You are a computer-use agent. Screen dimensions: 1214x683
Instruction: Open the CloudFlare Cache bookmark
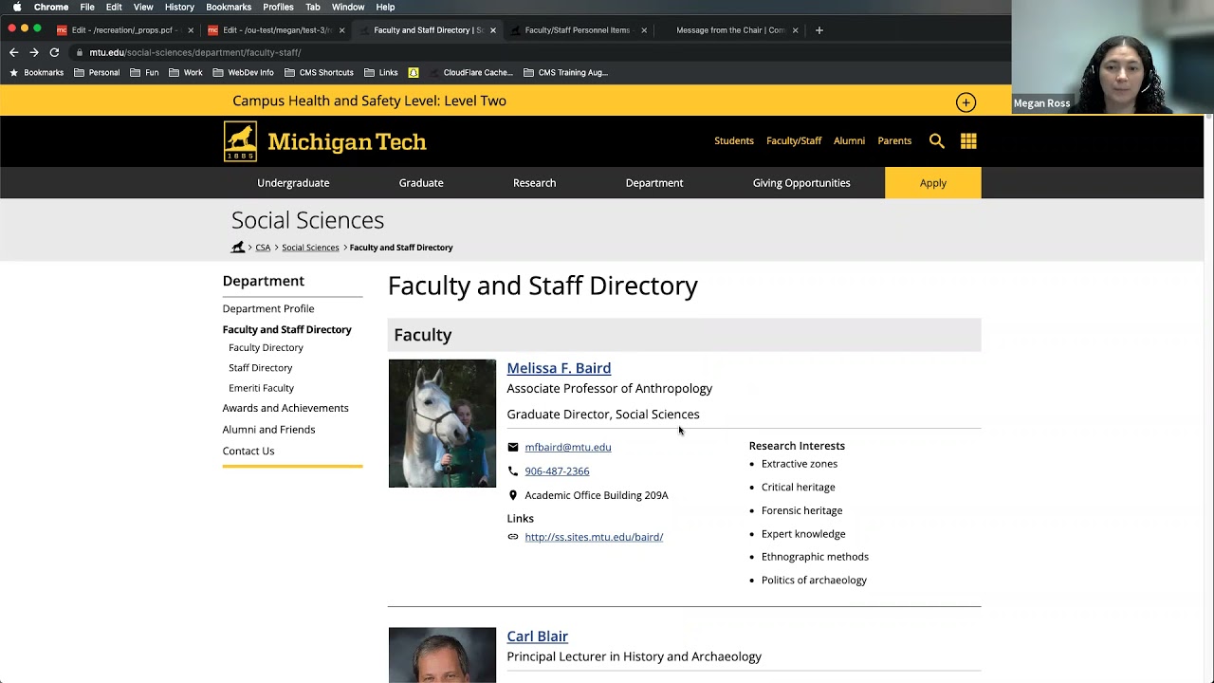point(470,72)
